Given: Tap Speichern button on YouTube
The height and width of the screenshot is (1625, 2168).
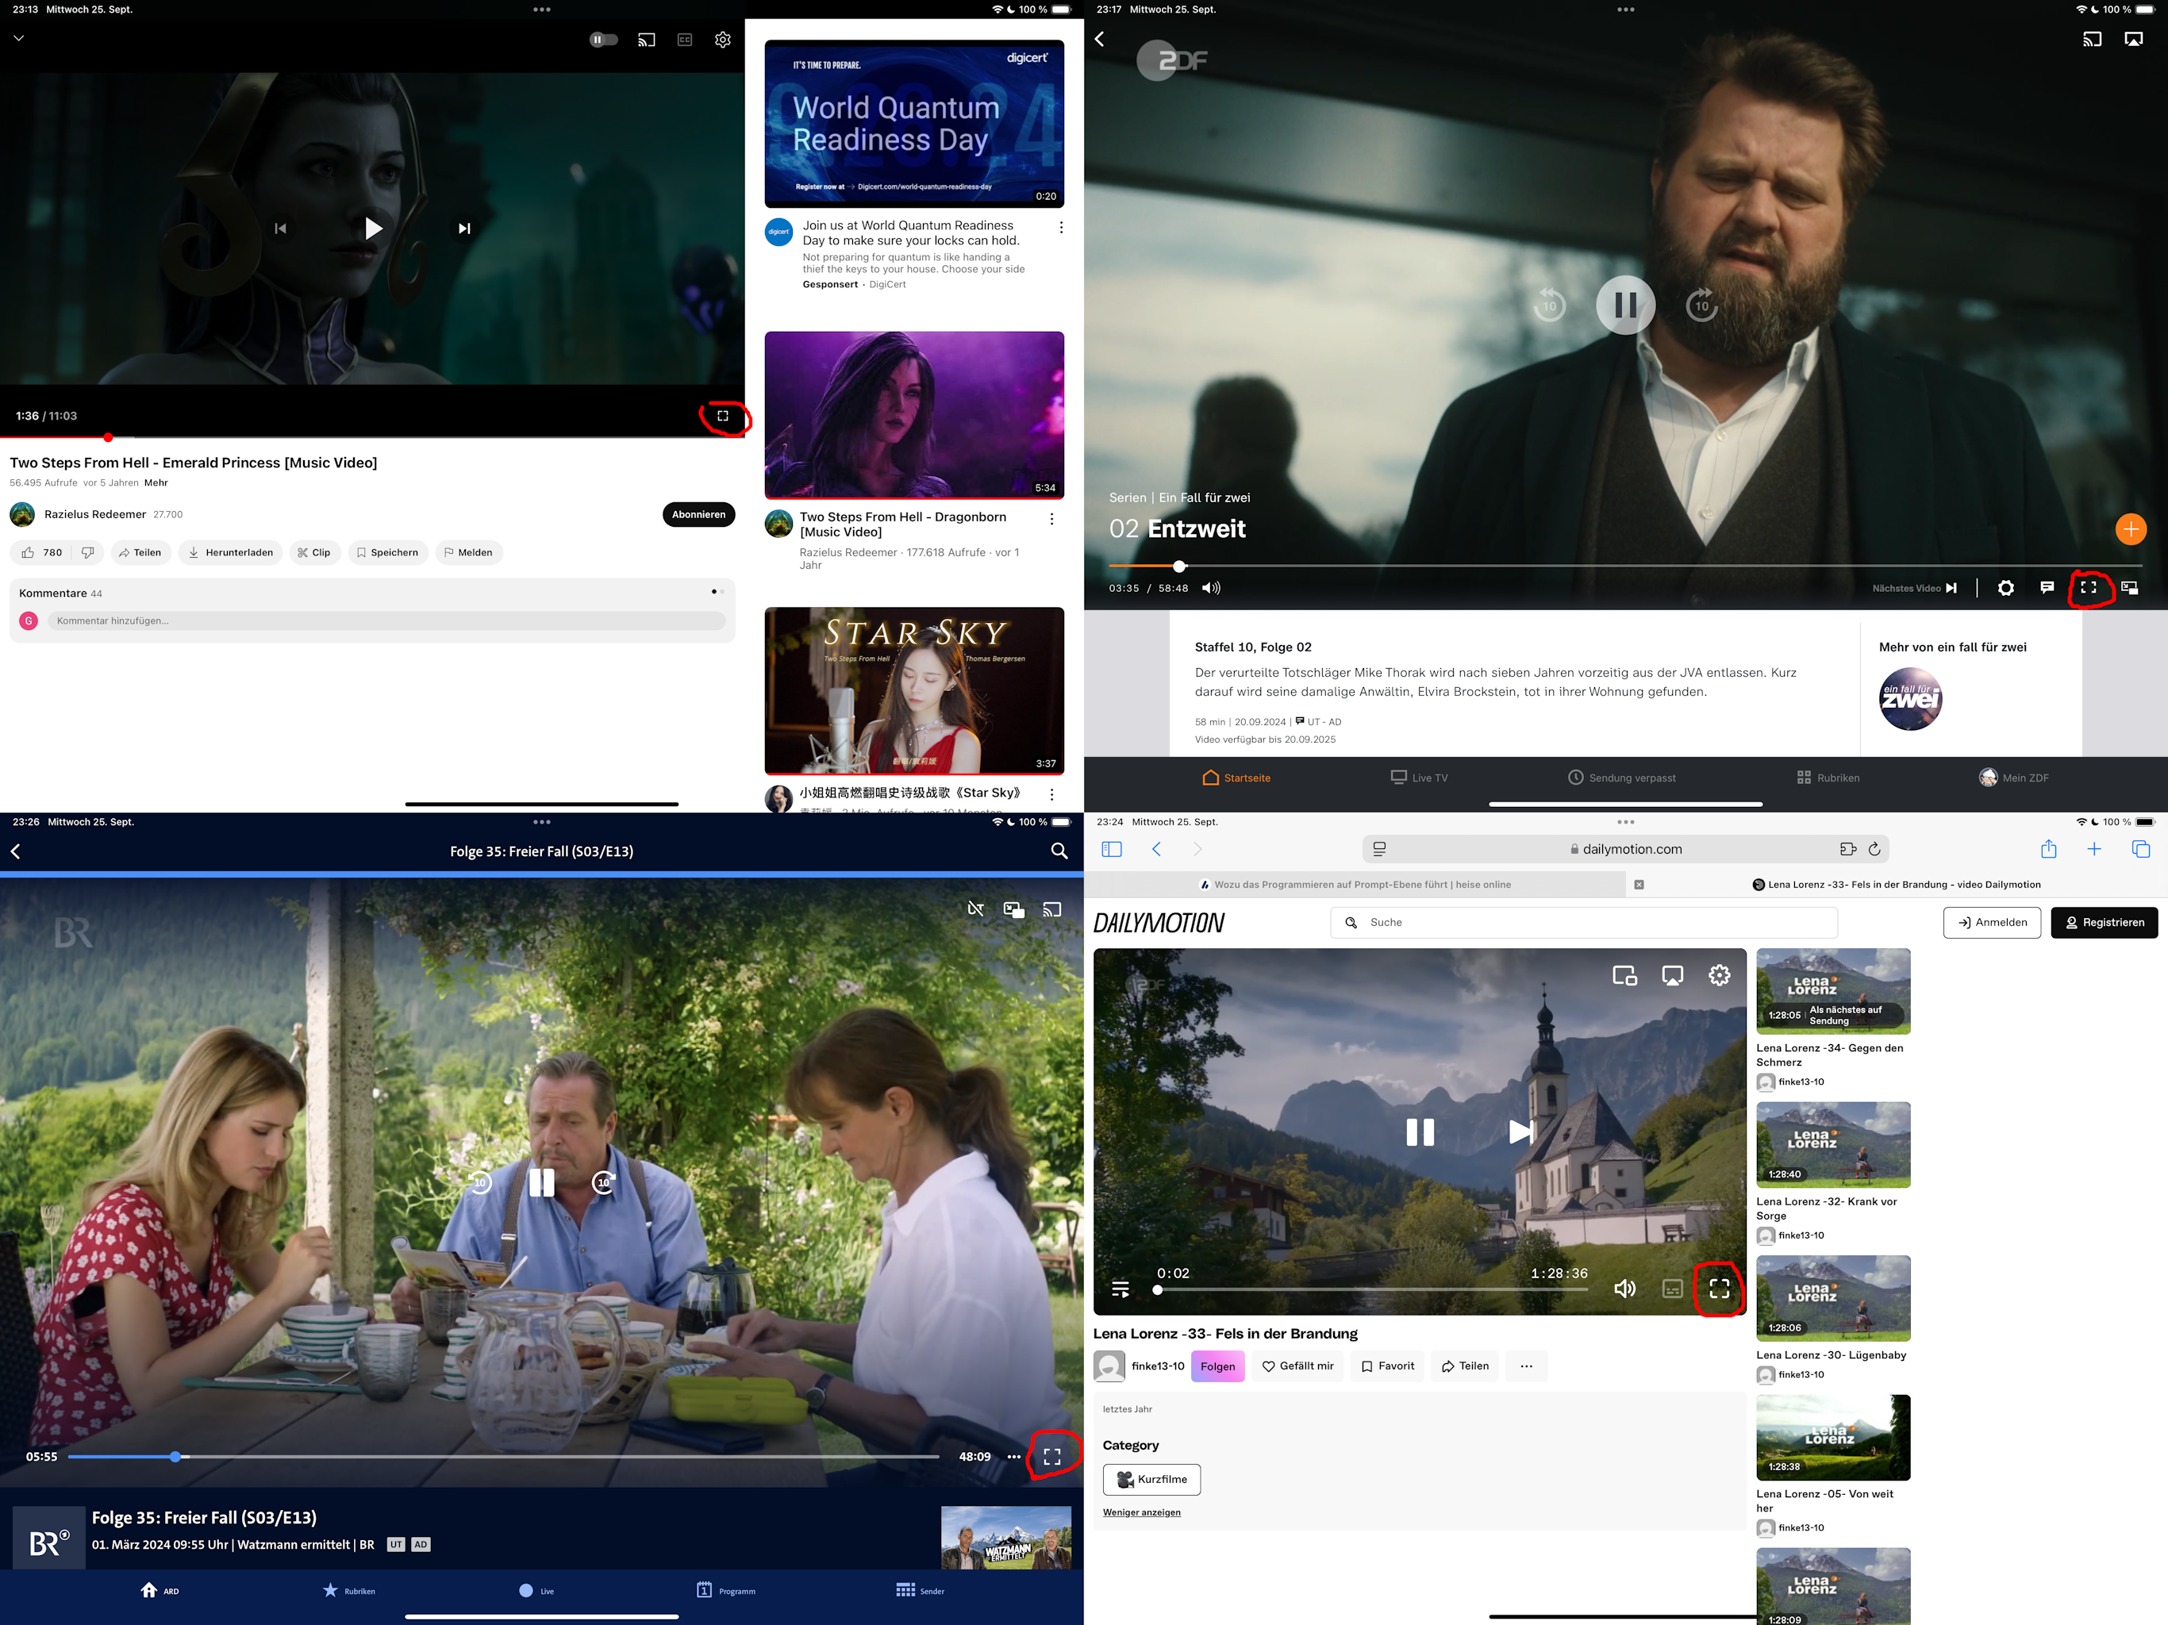Looking at the screenshot, I should click(387, 553).
